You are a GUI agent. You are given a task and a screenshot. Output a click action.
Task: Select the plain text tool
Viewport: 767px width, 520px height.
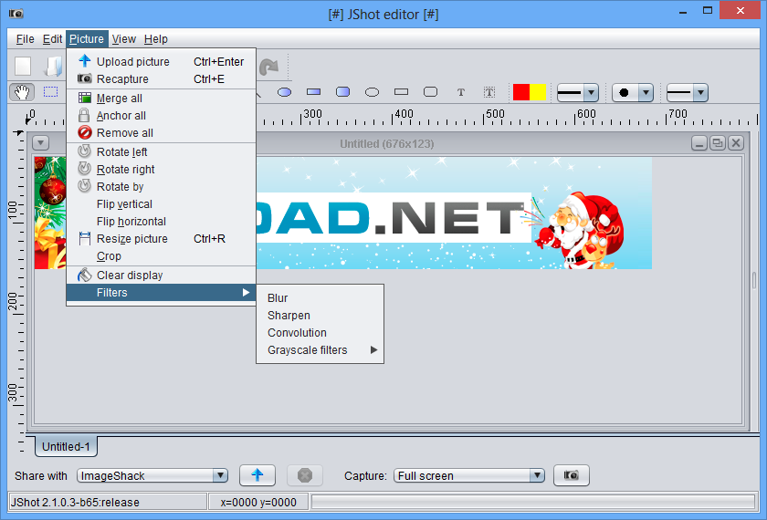[461, 92]
